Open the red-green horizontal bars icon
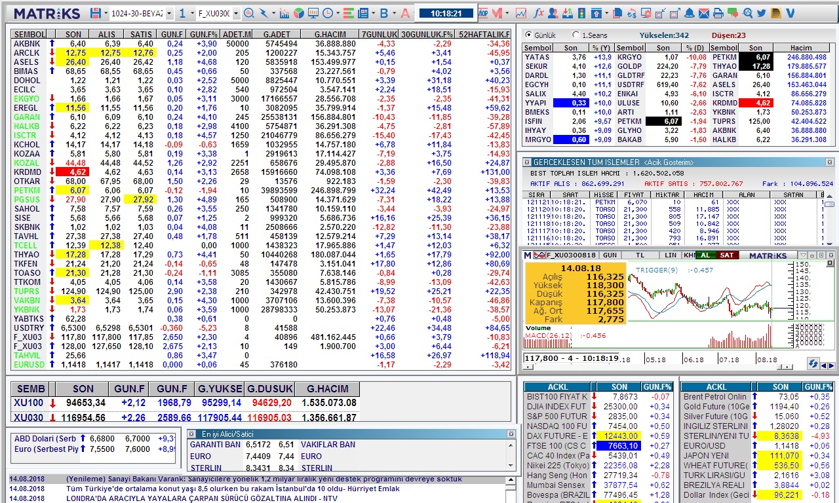This screenshot has width=839, height=503. coord(347,13)
